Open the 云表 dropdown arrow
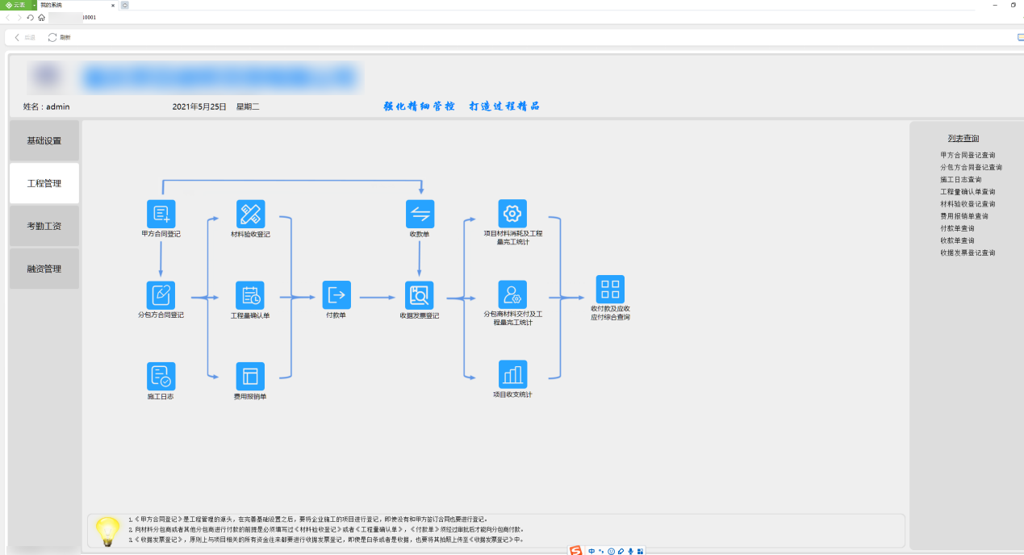 [x=34, y=5]
